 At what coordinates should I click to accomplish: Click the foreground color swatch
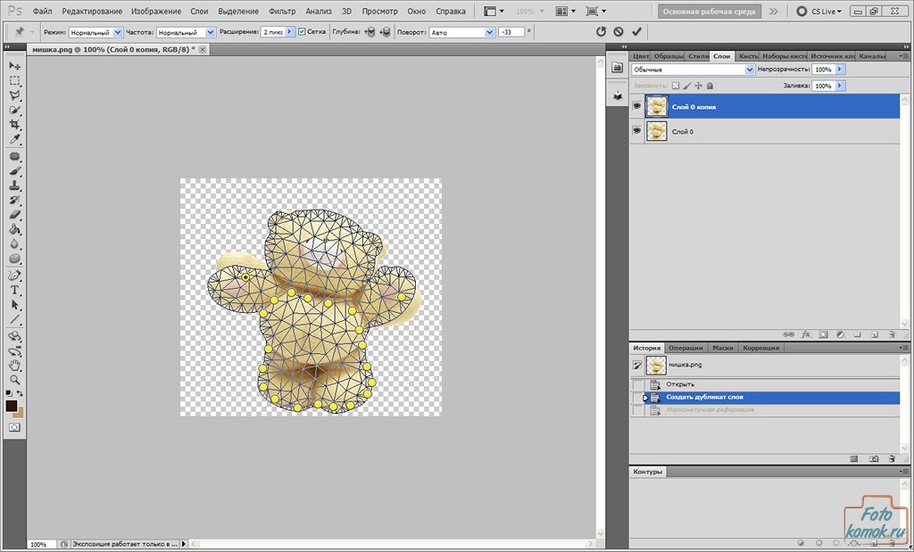12,406
